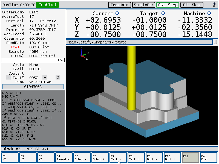219x164 pixels.
Task: Select F4 Isometrc view
Action: pyautogui.click(x=64, y=158)
